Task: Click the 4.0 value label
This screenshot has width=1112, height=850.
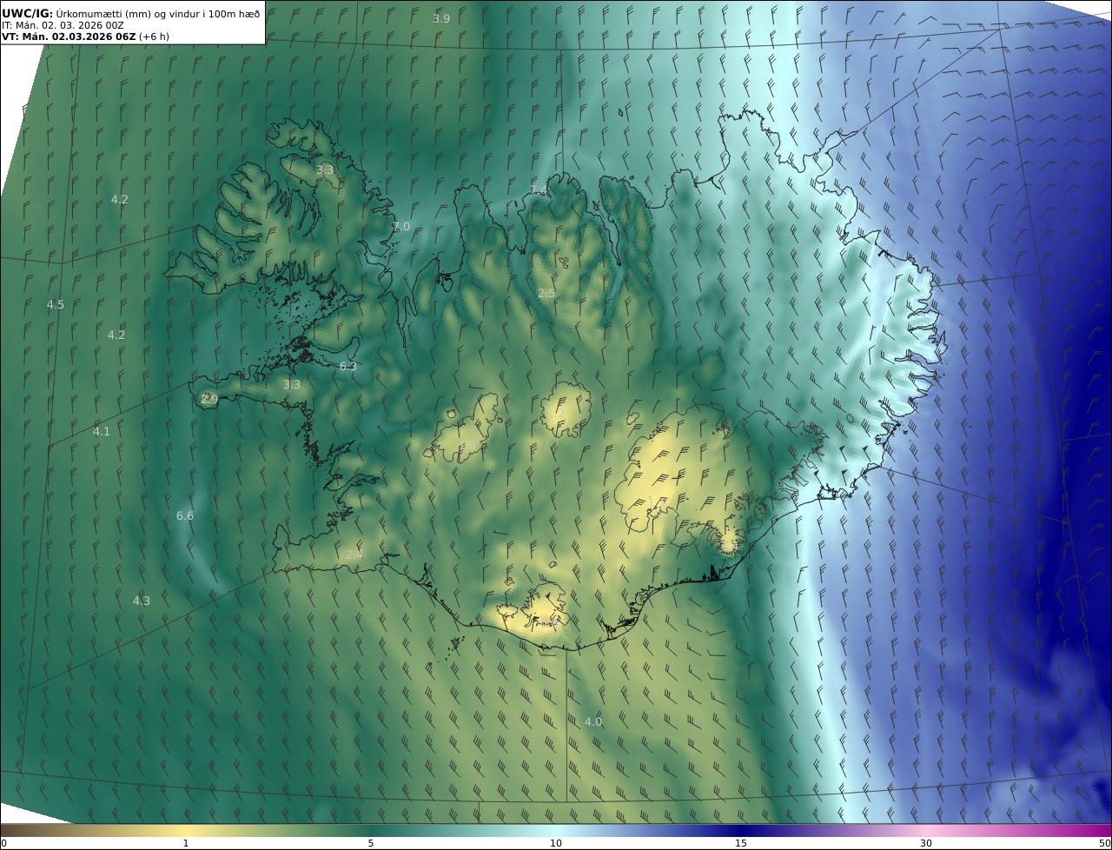Action: tap(592, 721)
